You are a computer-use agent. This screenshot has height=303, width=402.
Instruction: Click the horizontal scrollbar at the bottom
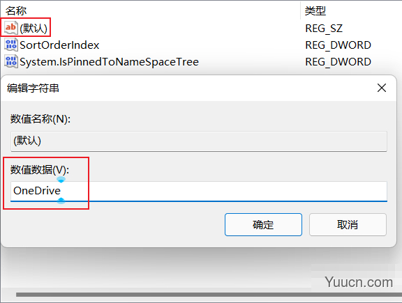tap(209, 295)
